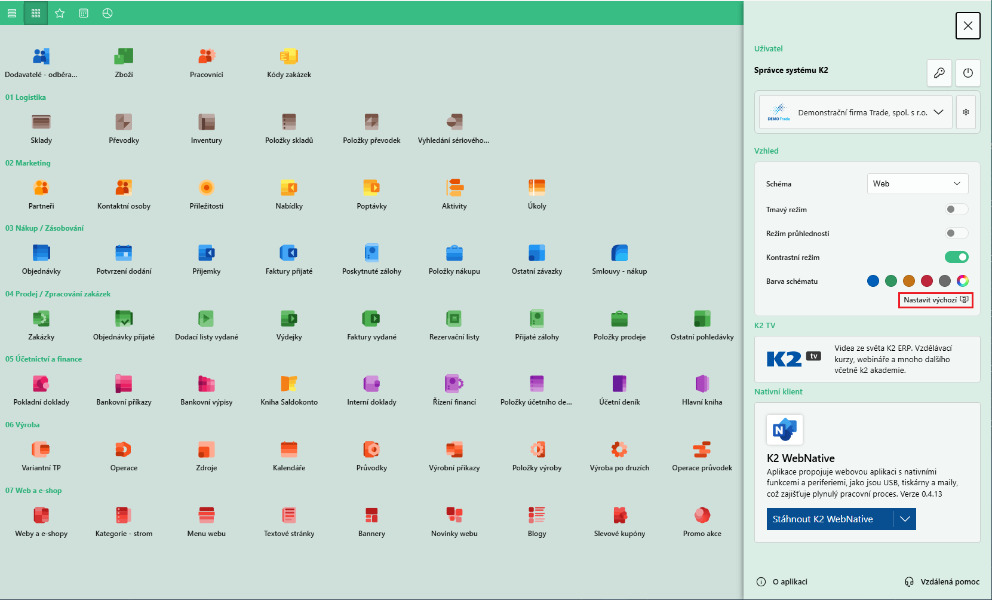Expand arrow beside Stáhnout K2 WebNative

pyautogui.click(x=905, y=519)
